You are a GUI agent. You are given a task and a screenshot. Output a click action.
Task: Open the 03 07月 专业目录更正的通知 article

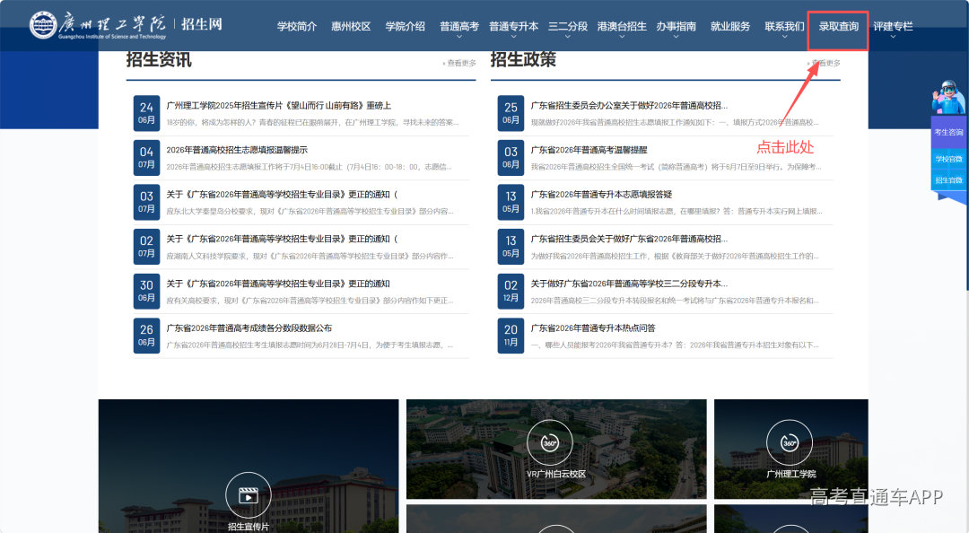click(x=282, y=195)
